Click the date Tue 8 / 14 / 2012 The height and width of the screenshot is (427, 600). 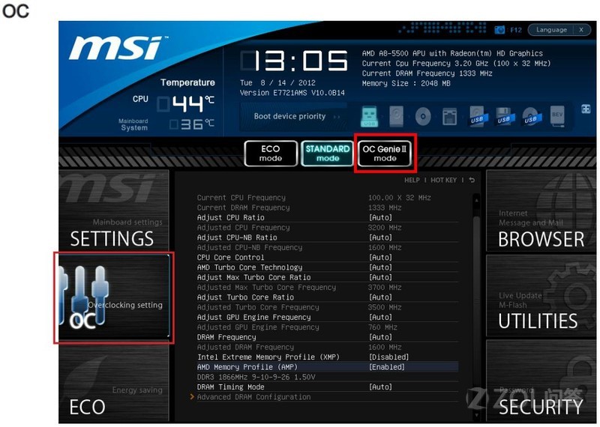tap(277, 82)
